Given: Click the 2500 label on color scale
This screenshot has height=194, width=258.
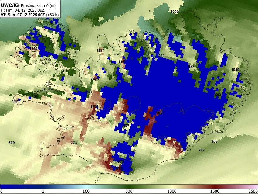Looking at the screenshot, I should point(253,191).
